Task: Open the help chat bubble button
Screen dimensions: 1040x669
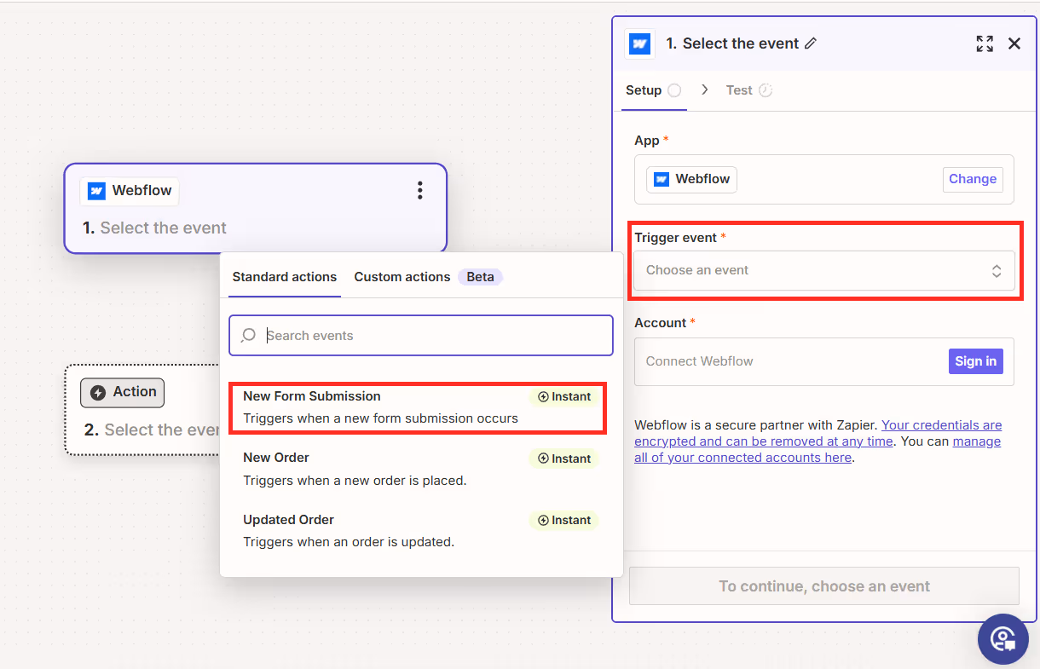Action: pos(1003,639)
